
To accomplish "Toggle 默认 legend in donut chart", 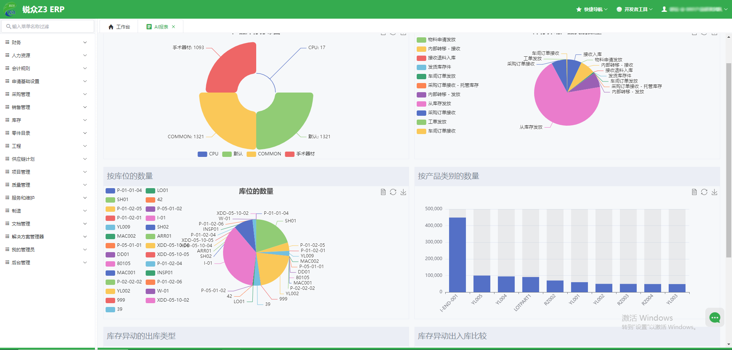I will tap(233, 154).
